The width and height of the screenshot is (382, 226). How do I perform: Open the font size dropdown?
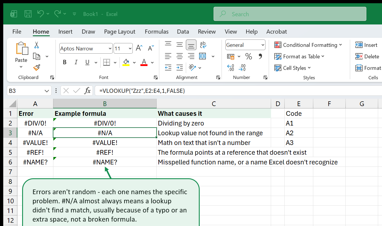[130, 49]
